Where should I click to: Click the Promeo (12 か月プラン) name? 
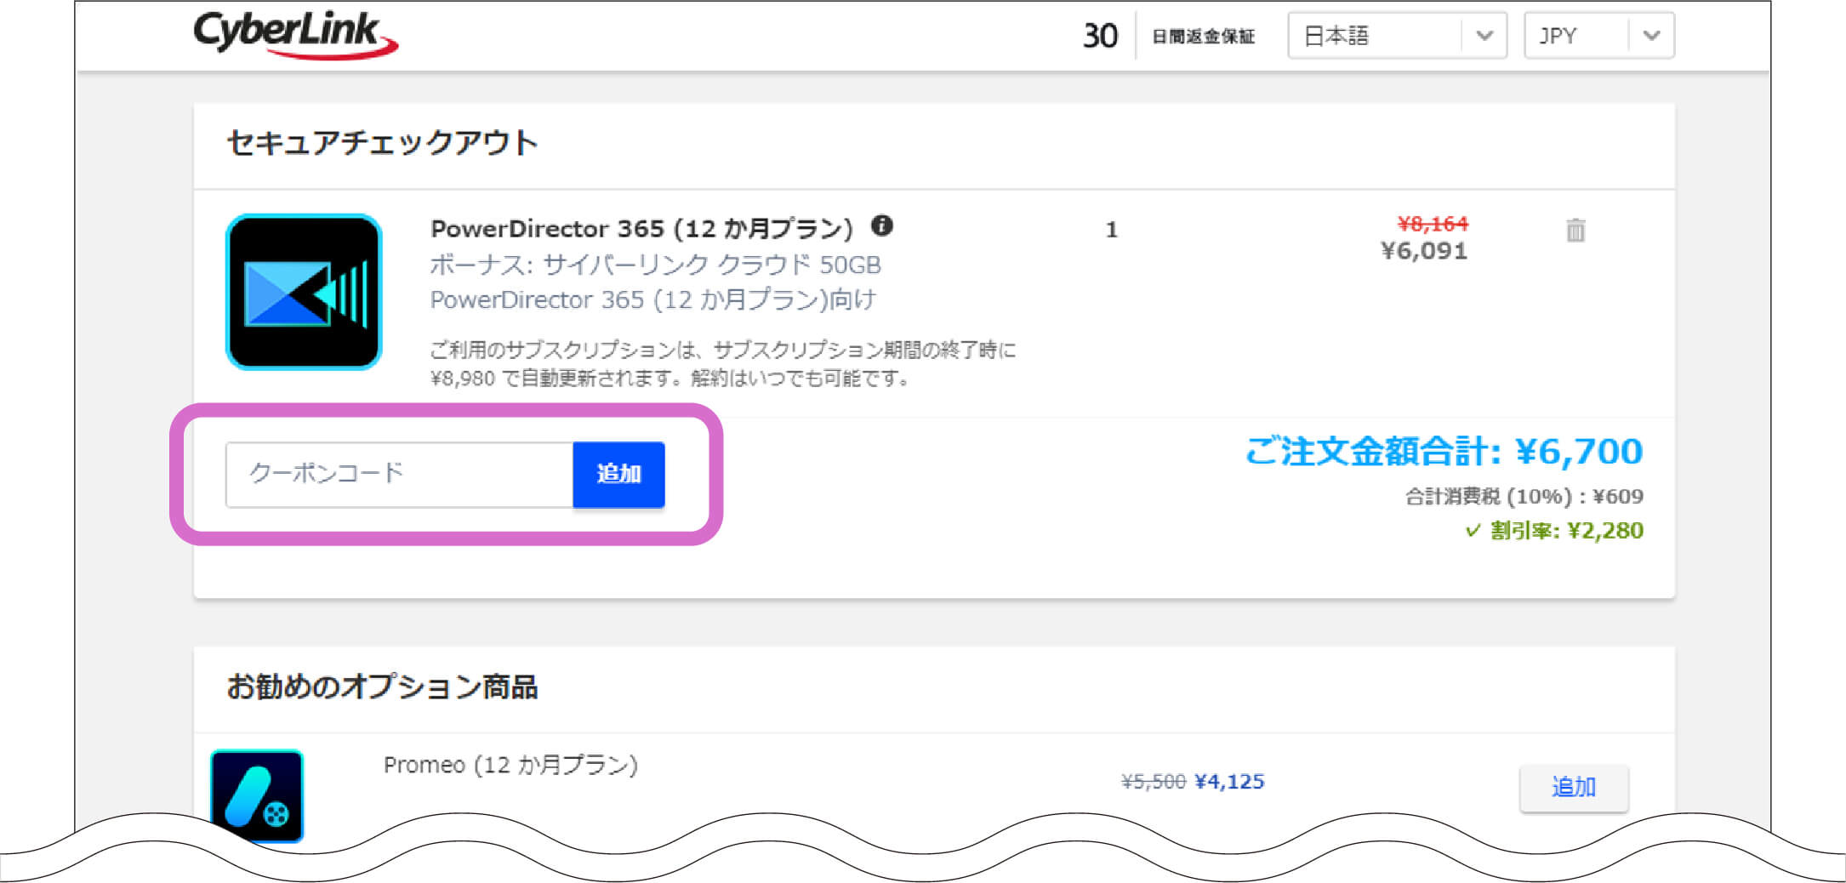click(510, 766)
